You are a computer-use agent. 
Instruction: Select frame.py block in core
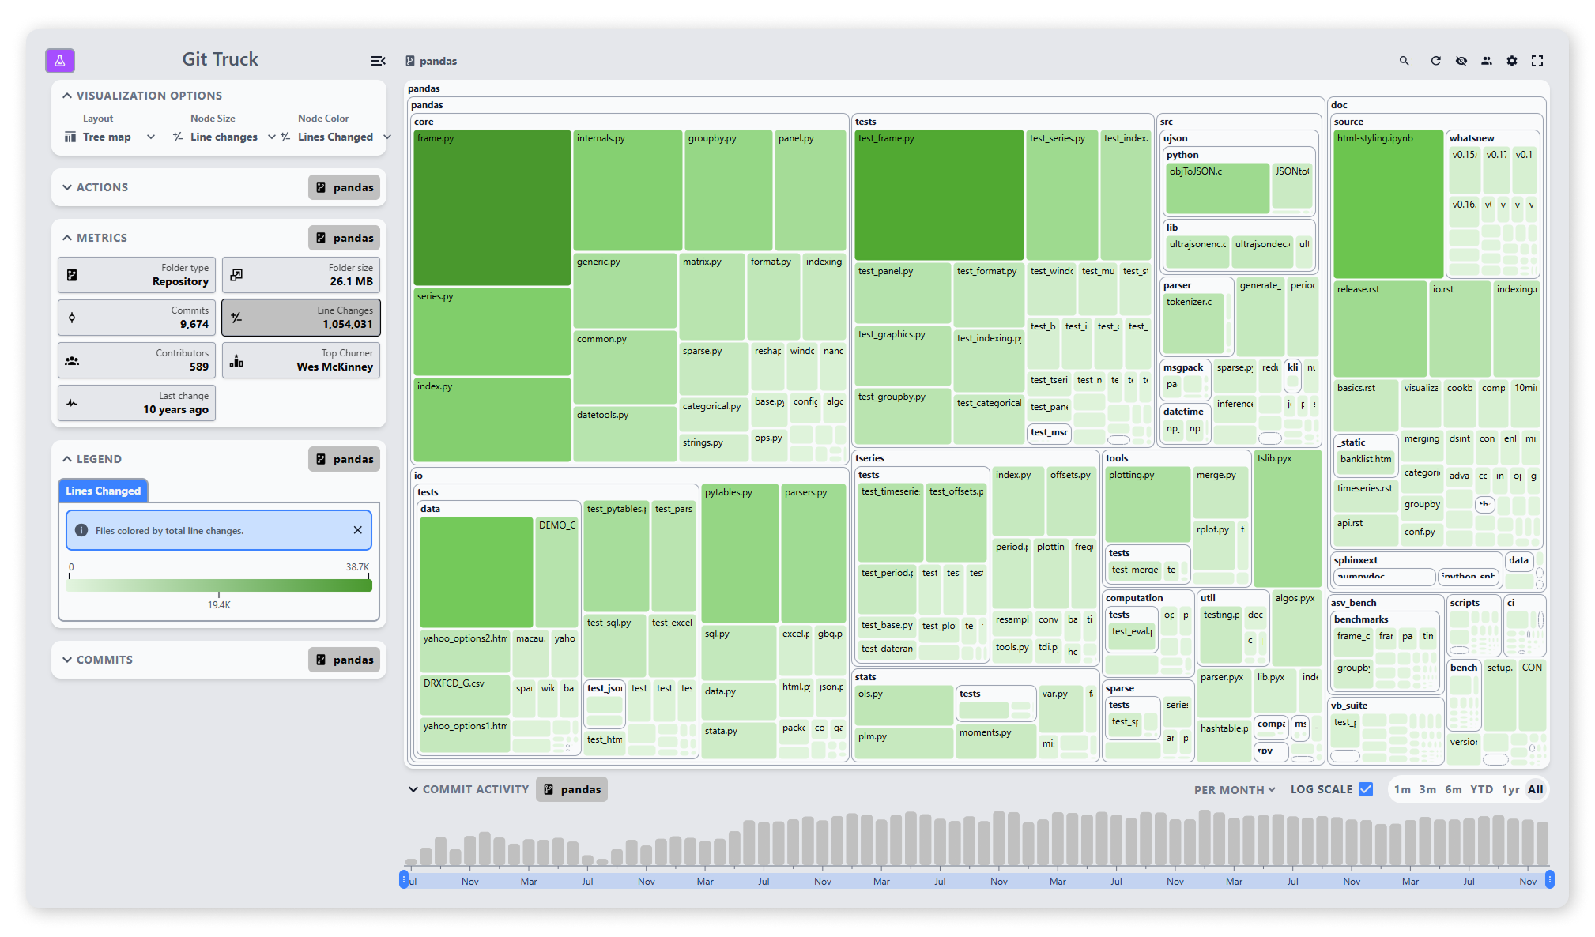coord(492,208)
